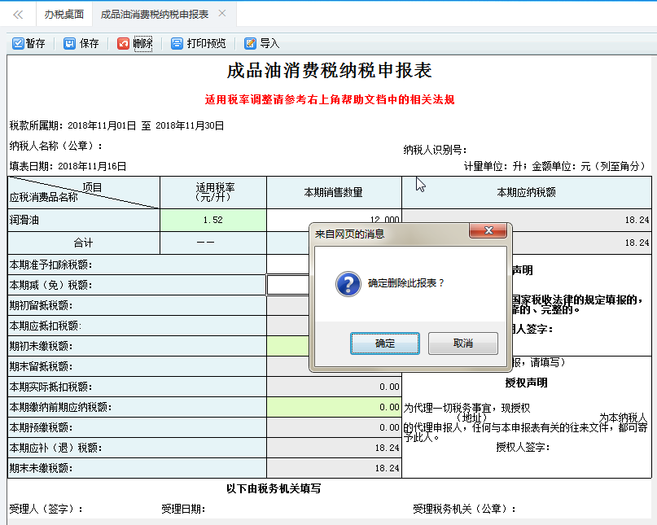Cancel deletion with the 取消 button

coord(462,343)
